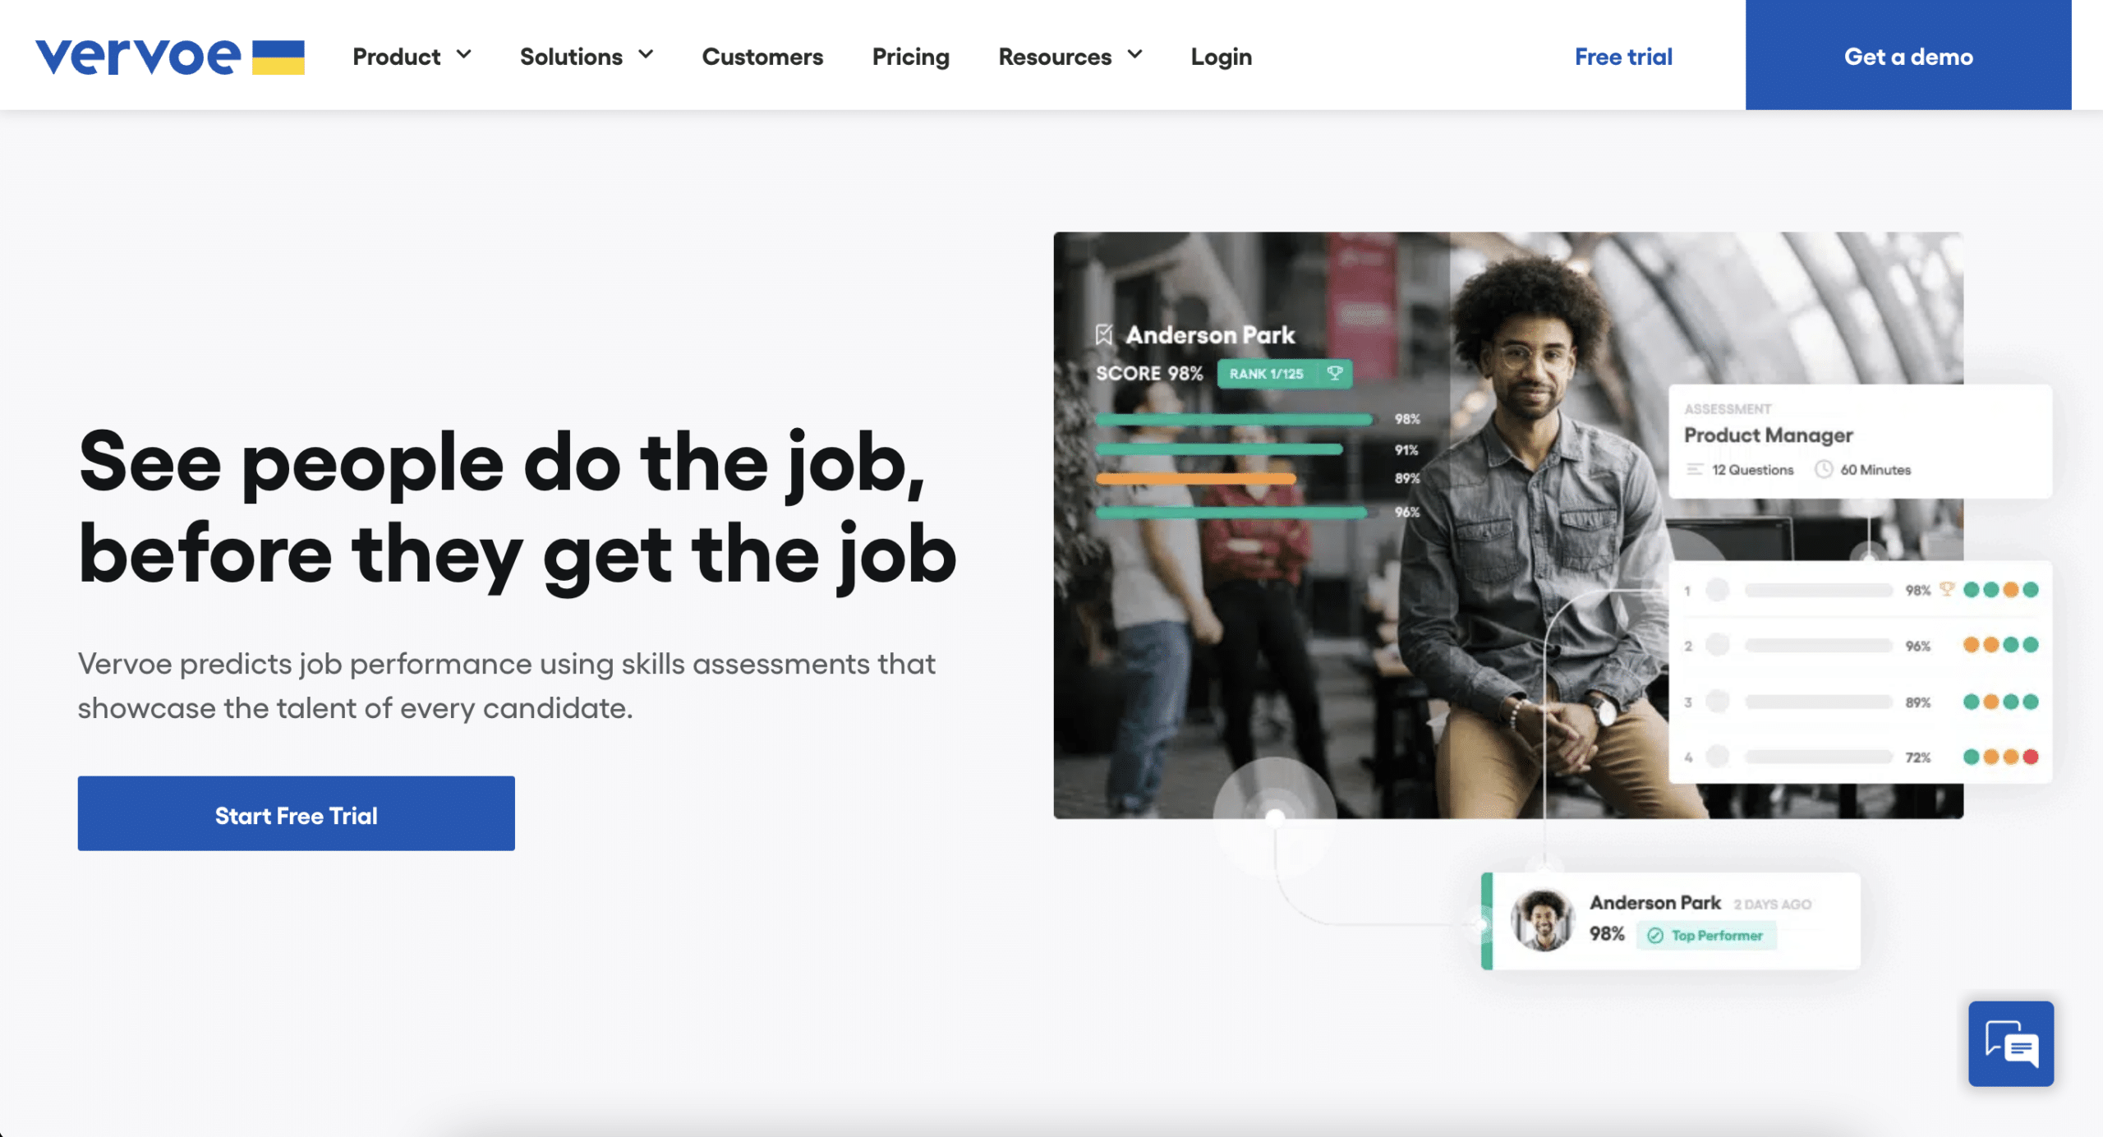The width and height of the screenshot is (2103, 1137).
Task: Click the Login link
Action: (x=1221, y=57)
